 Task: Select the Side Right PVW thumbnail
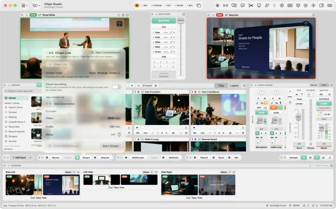[x=179, y=185]
